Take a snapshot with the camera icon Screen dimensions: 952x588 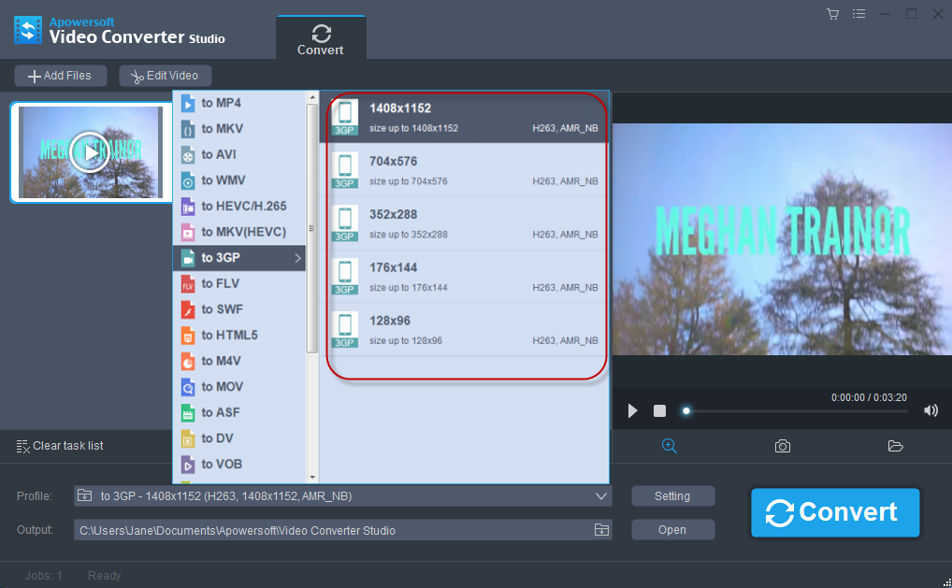tap(782, 446)
